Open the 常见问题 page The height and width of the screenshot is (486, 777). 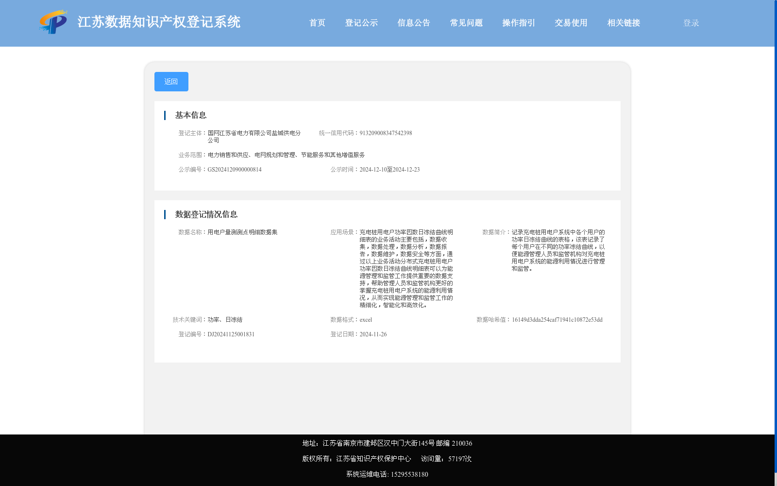[x=466, y=23]
